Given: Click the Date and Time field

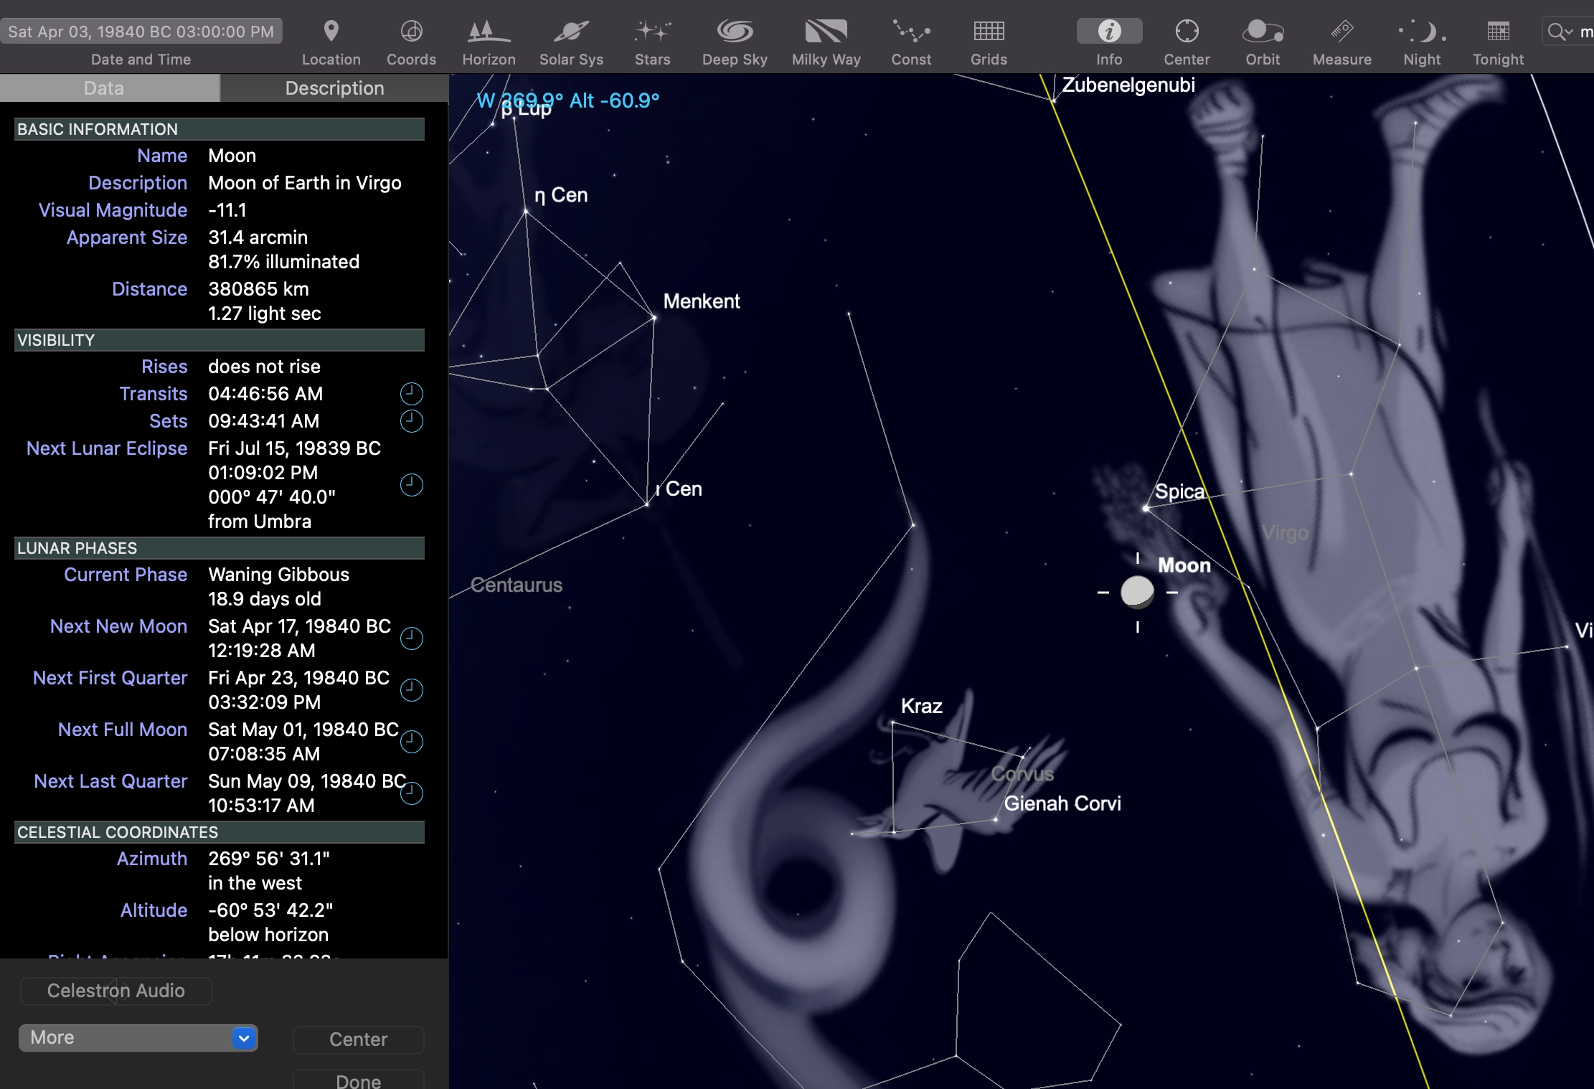Looking at the screenshot, I should pyautogui.click(x=141, y=32).
